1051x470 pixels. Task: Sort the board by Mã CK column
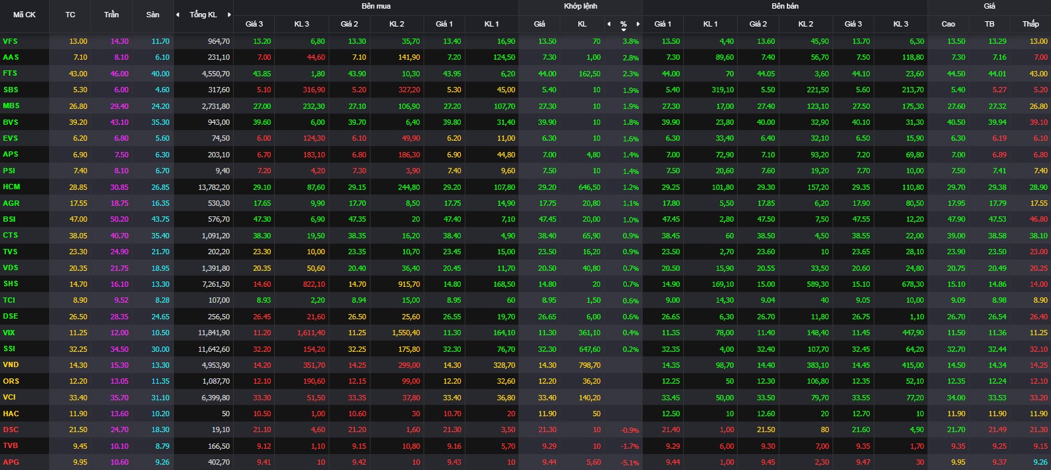pos(25,15)
